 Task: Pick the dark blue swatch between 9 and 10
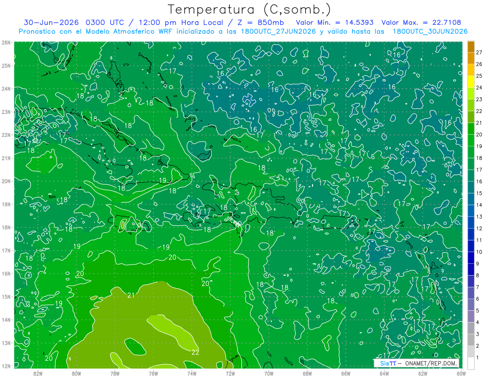[x=471, y=258]
